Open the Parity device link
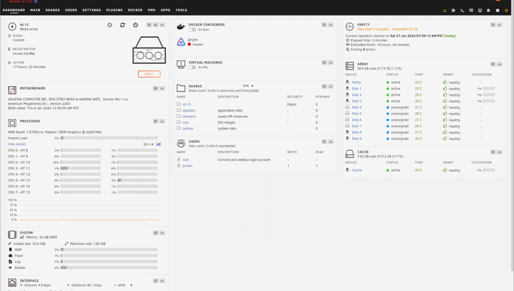This screenshot has height=291, width=514. tap(356, 83)
